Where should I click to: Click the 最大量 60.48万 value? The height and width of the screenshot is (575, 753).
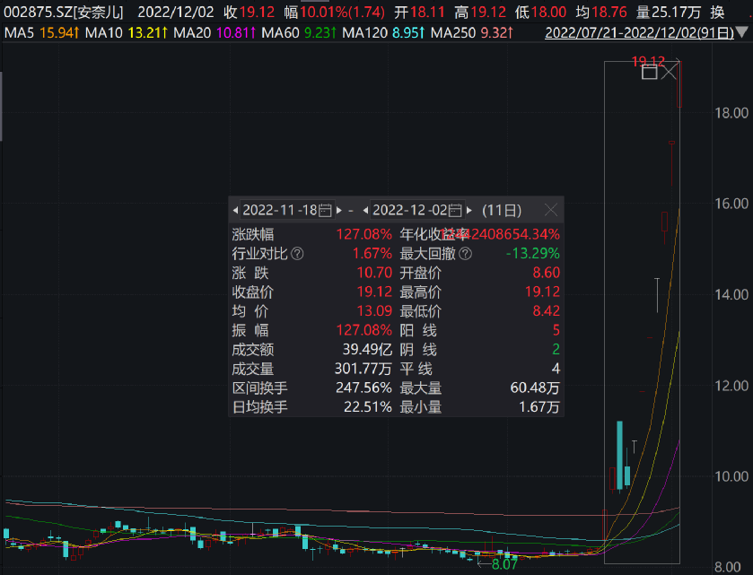coord(535,388)
